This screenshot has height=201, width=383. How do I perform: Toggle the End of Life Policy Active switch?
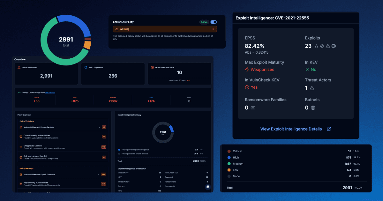click(x=214, y=22)
